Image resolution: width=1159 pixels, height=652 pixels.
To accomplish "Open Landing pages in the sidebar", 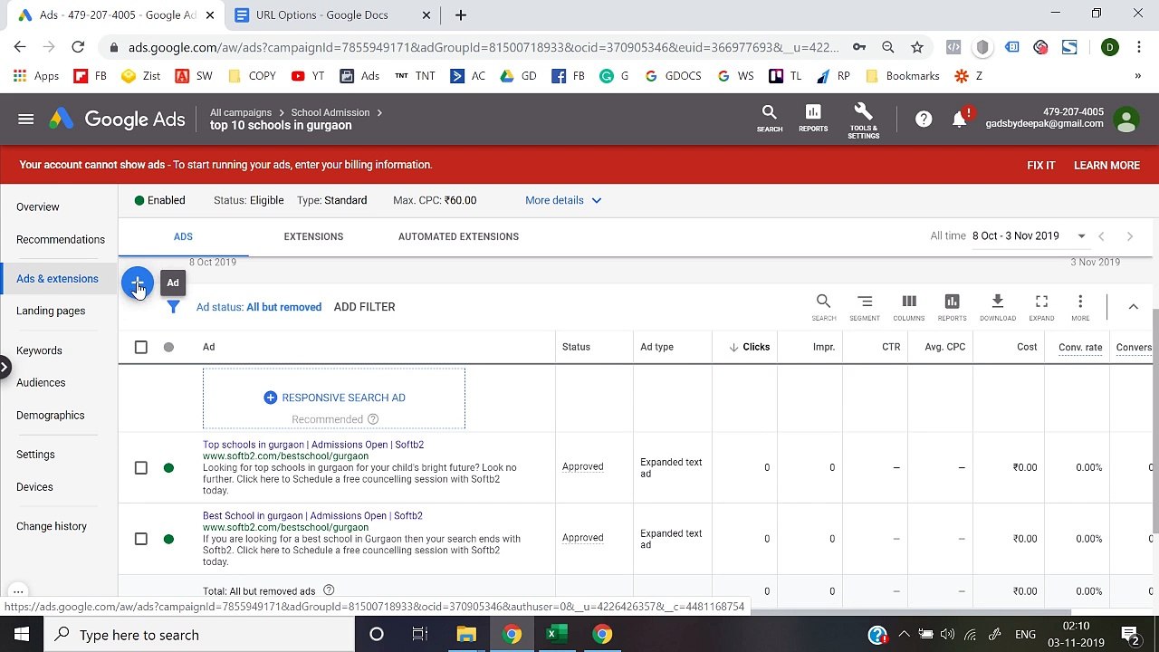I will click(x=51, y=311).
